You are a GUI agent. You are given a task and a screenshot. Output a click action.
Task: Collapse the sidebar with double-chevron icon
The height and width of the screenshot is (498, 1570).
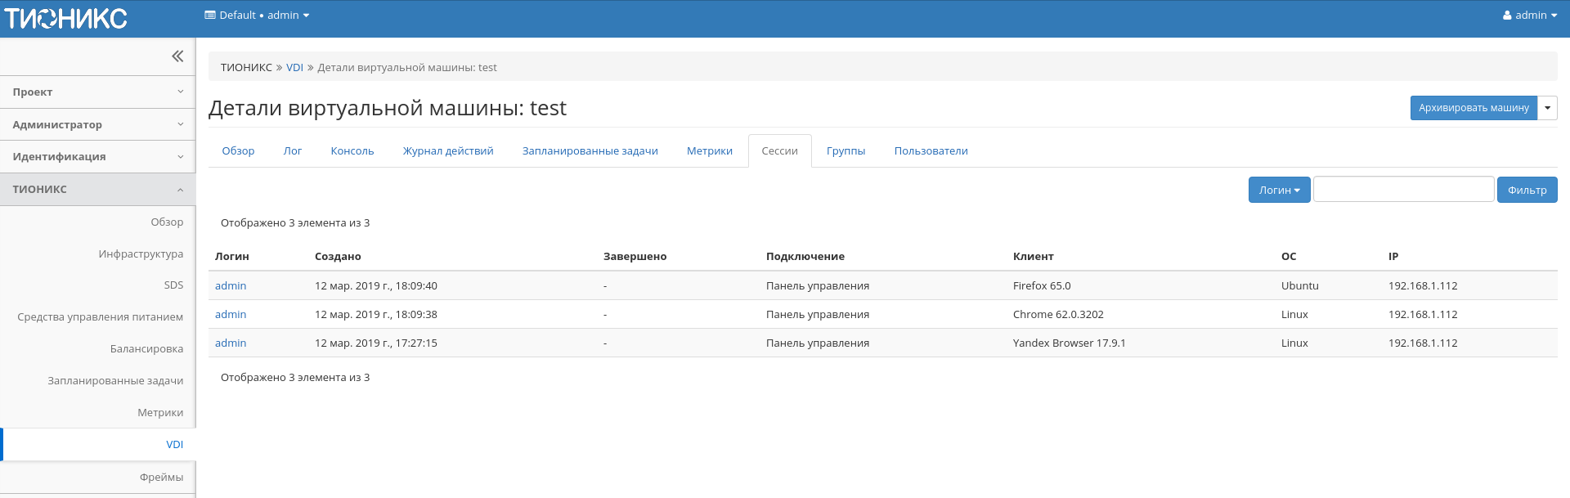click(x=177, y=56)
